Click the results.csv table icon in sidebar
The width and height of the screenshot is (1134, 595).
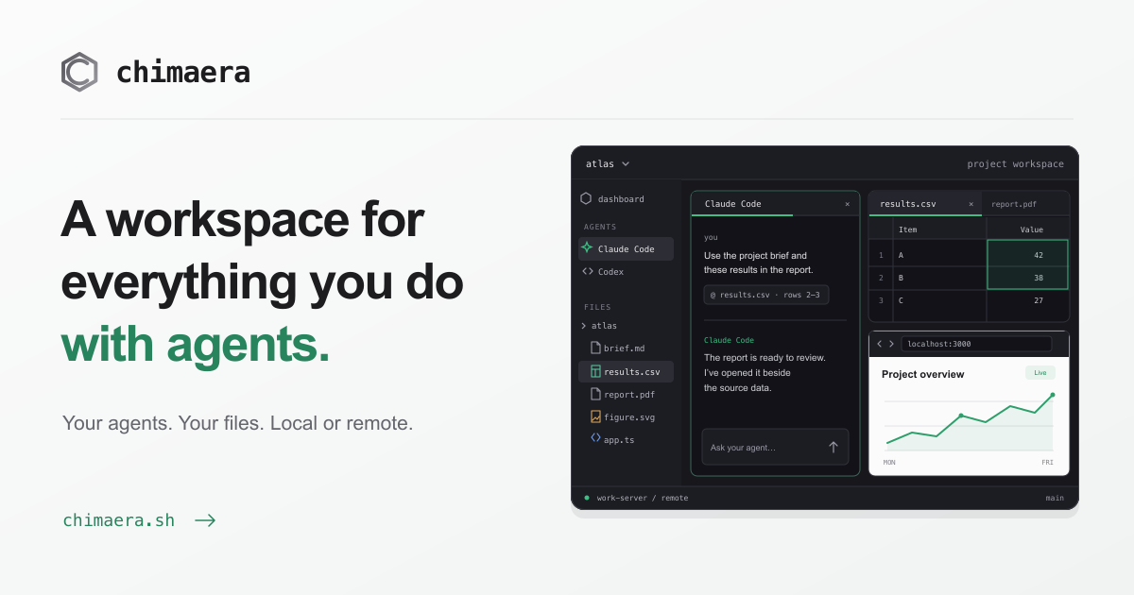595,371
